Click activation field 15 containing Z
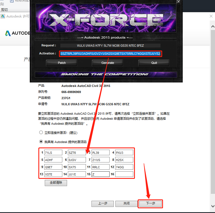 [x=100, y=174]
